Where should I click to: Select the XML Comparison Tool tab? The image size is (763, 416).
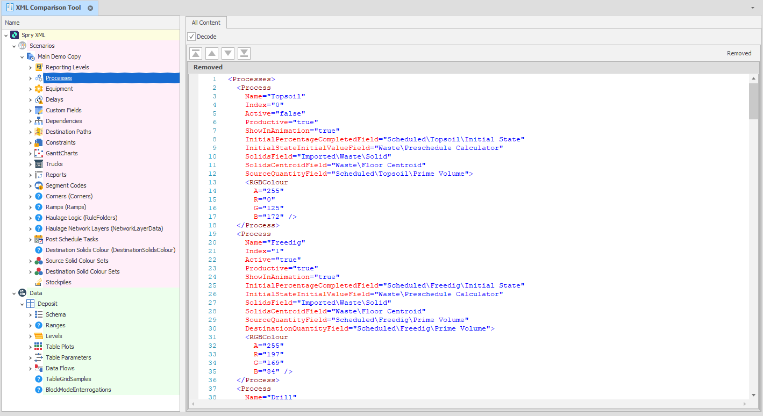(x=48, y=8)
